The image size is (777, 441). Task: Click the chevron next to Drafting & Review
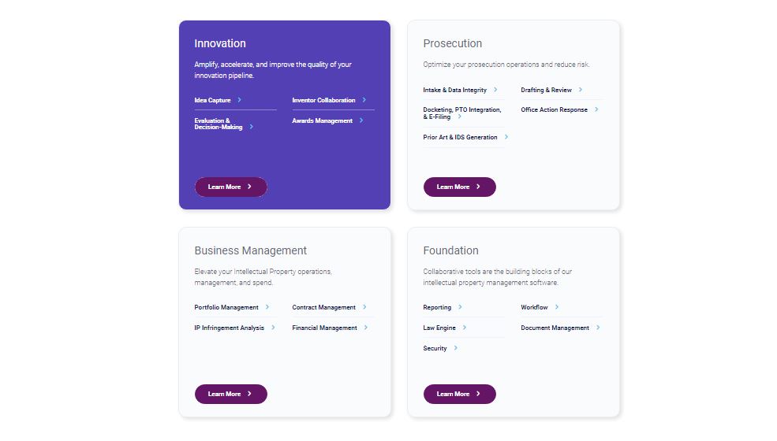581,90
